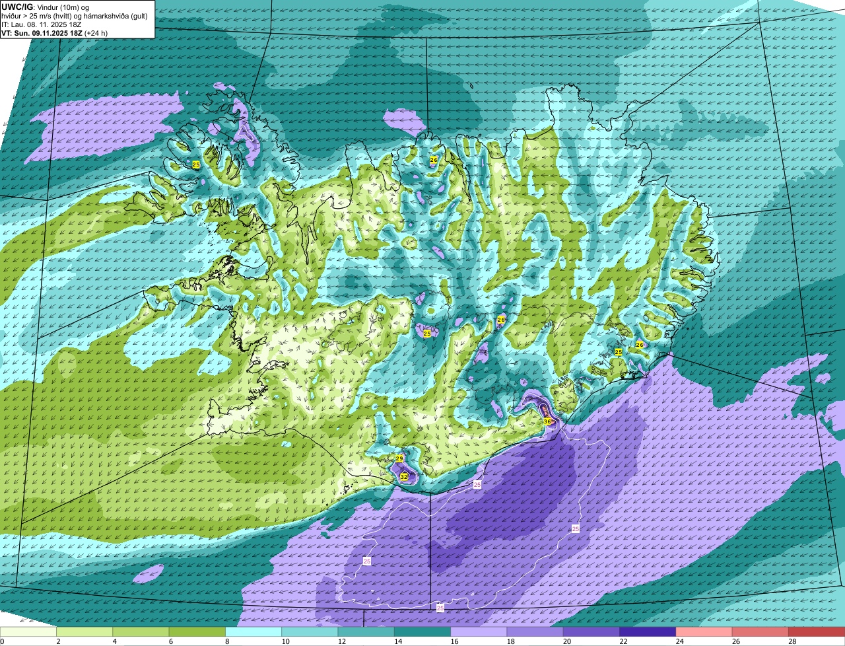Click the '(+24 h)' forecast offset text
845x646 pixels.
96,33
